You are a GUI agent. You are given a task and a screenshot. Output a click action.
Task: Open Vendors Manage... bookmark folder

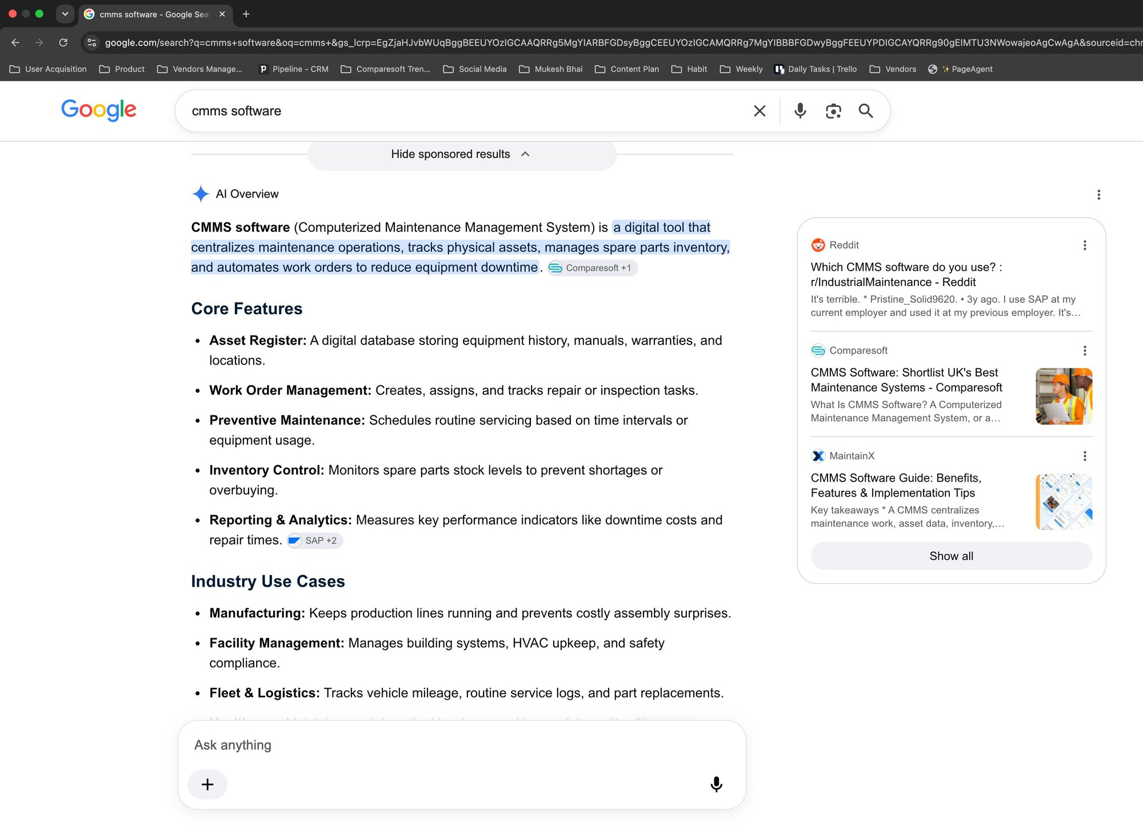[x=199, y=69]
